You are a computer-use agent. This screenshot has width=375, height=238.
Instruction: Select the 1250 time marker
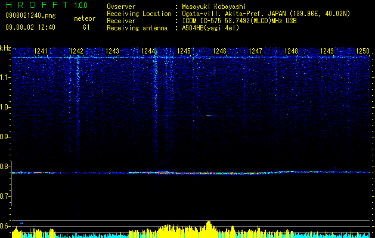coord(362,51)
